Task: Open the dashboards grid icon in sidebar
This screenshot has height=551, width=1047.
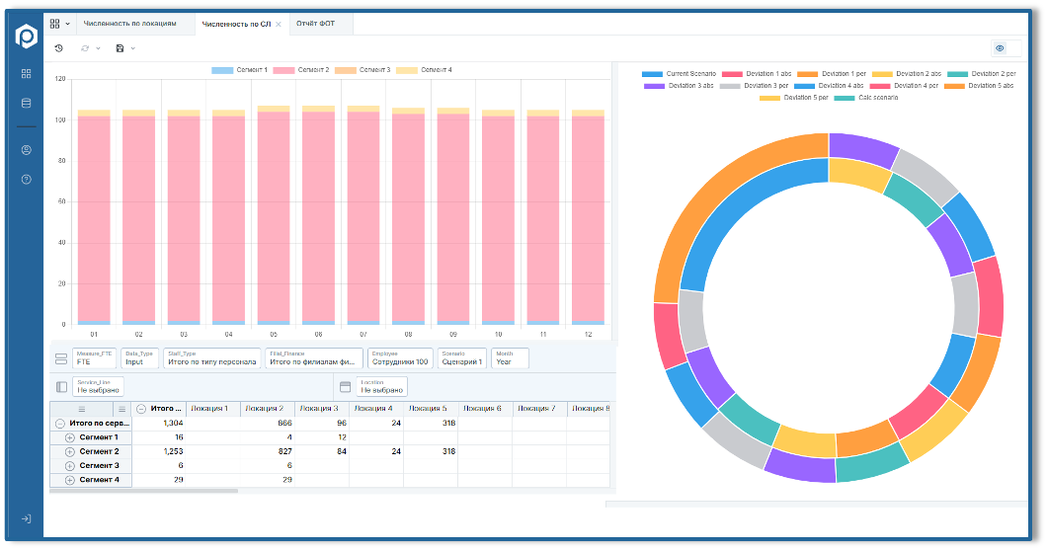Action: click(26, 74)
